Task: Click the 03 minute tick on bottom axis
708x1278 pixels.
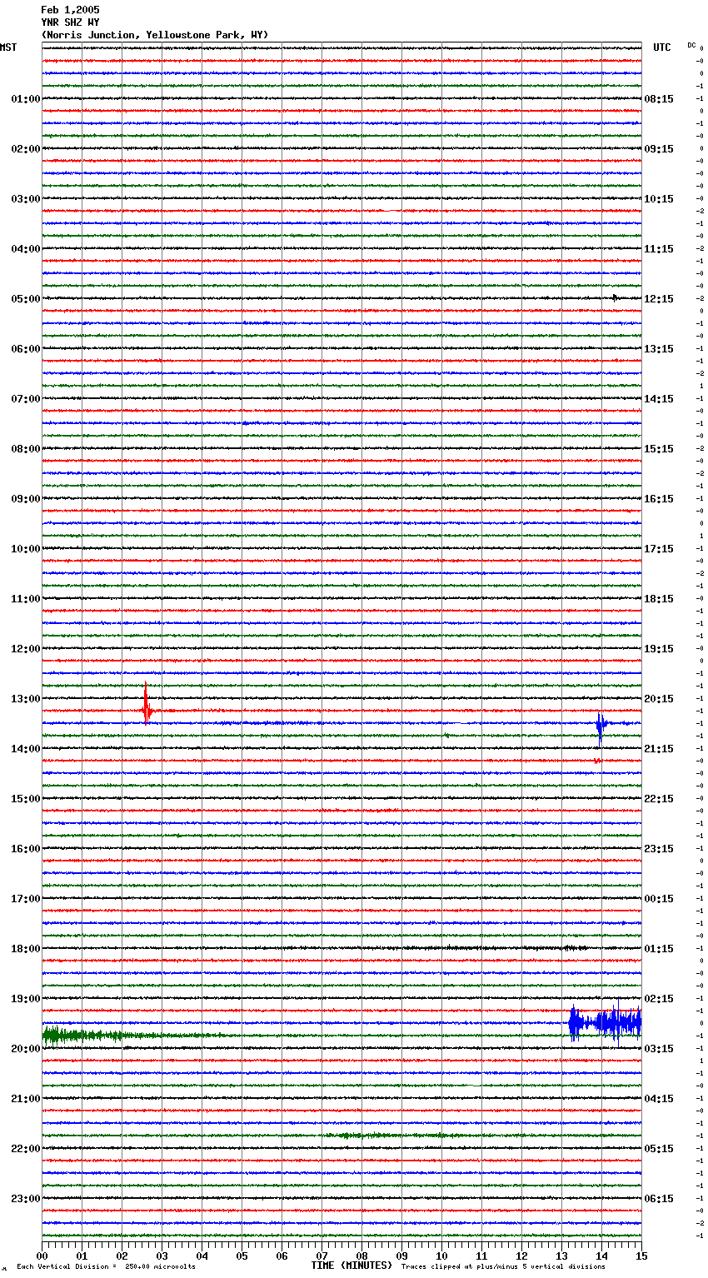Action: pyautogui.click(x=162, y=1256)
